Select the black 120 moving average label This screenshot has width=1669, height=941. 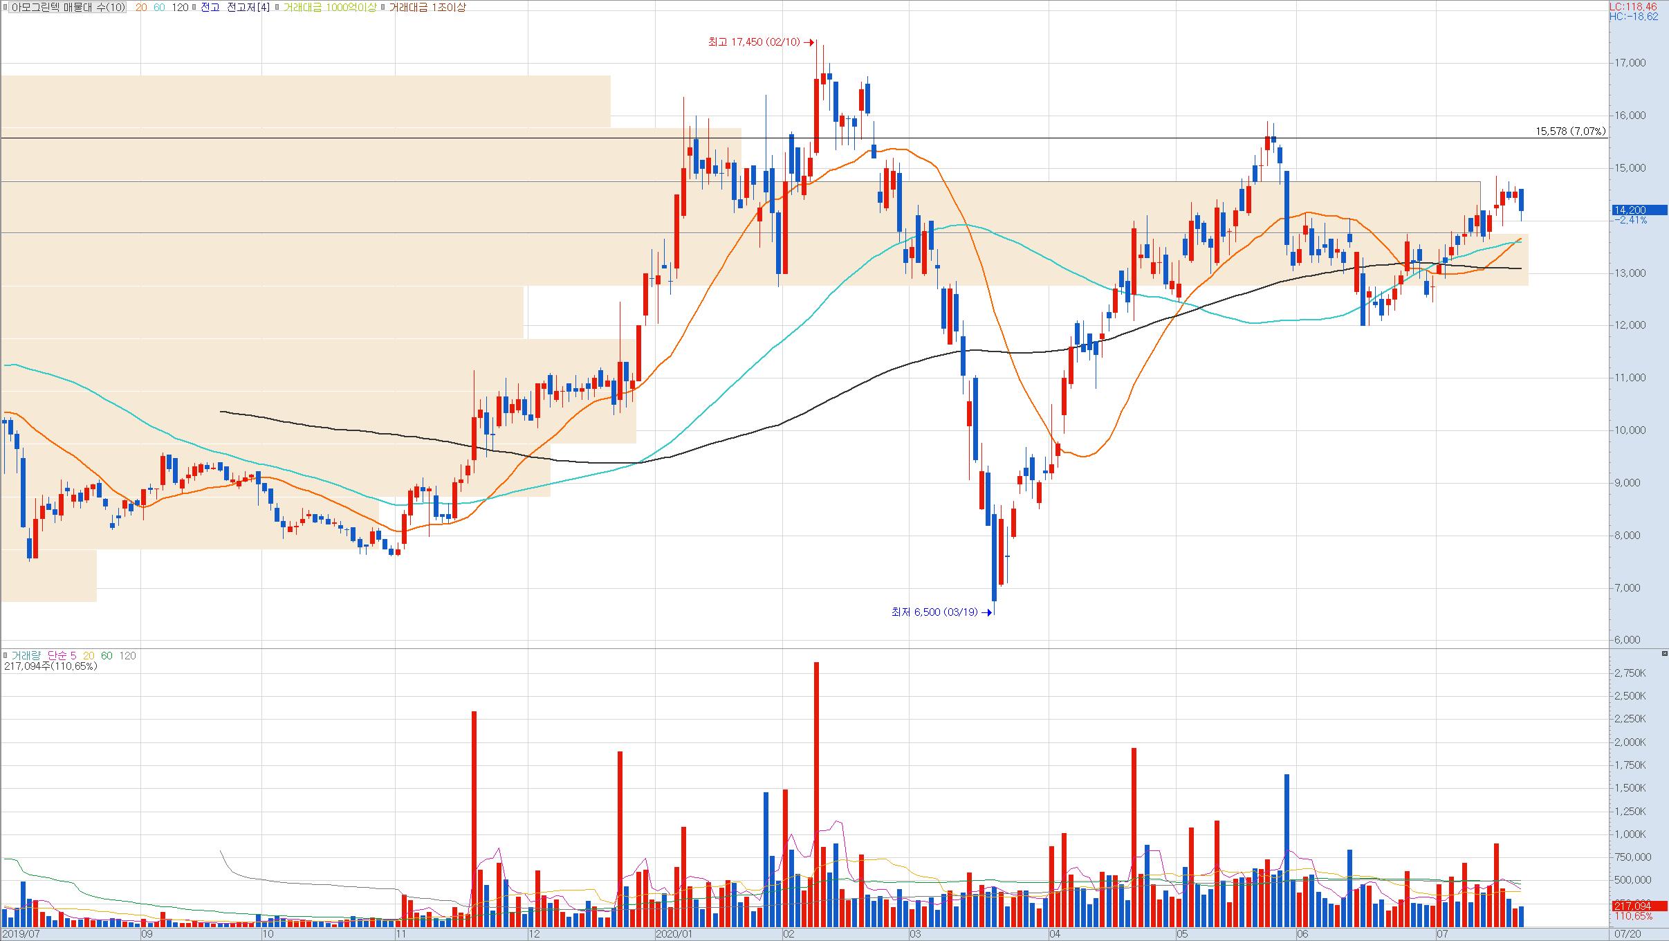[180, 7]
